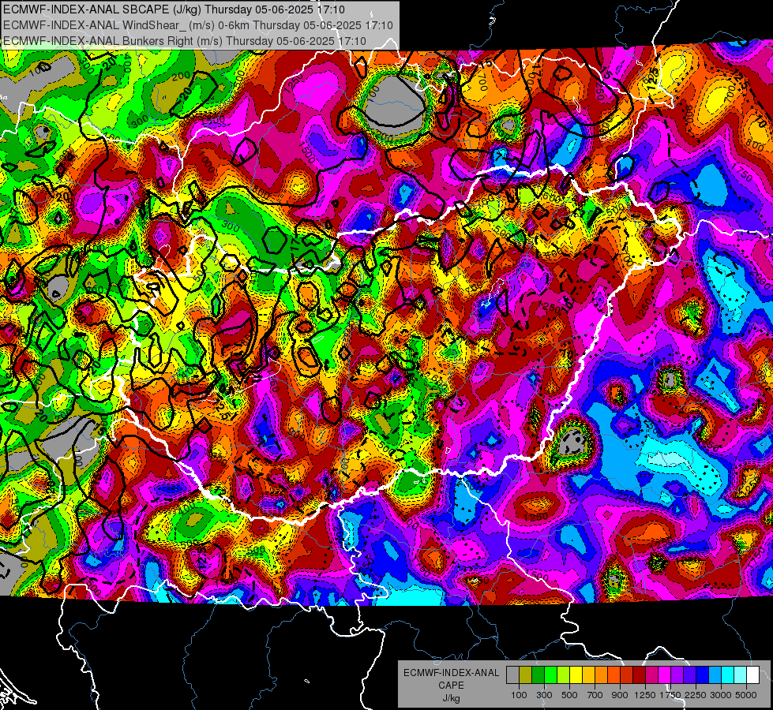
Task: Click the dark green legend swatch
Action: pos(538,674)
